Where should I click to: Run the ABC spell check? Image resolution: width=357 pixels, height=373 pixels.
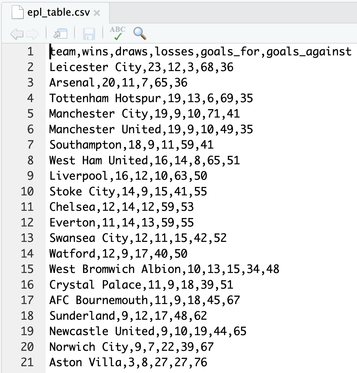click(117, 33)
